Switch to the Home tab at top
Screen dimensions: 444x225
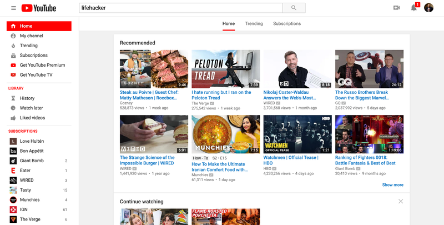[x=229, y=23]
